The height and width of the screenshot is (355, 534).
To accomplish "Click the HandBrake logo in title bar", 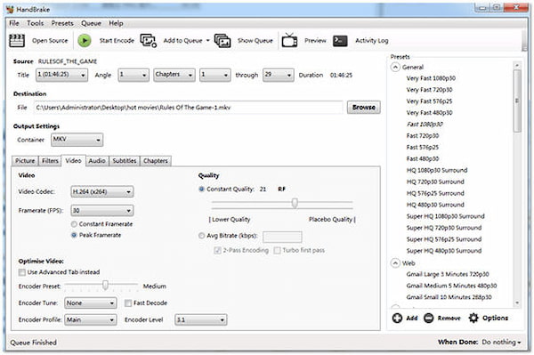I will point(10,9).
